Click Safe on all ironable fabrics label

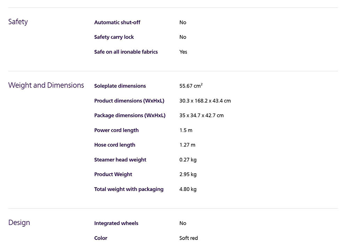coord(126,52)
